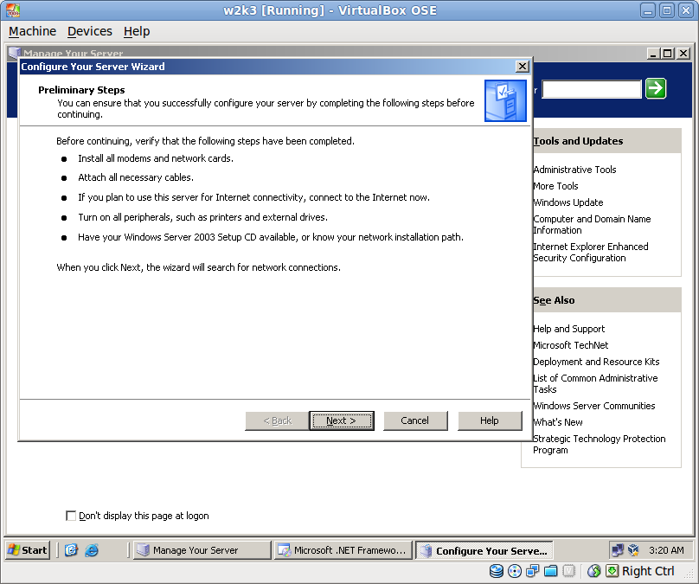Click the network connection tray icon
Screen dimensions: 699x584
pyautogui.click(x=618, y=550)
